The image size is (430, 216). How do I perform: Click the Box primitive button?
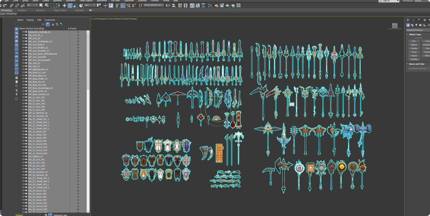pos(414,41)
